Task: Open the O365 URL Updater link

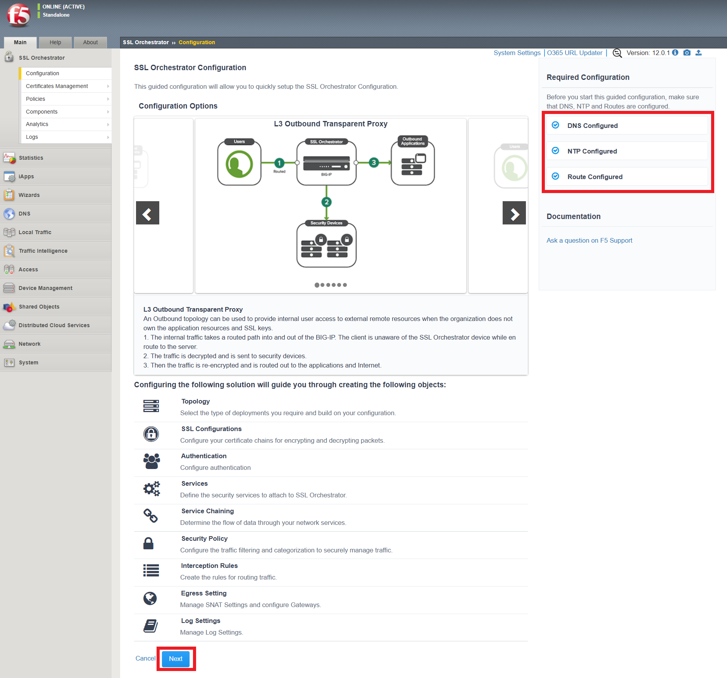Action: pos(575,53)
